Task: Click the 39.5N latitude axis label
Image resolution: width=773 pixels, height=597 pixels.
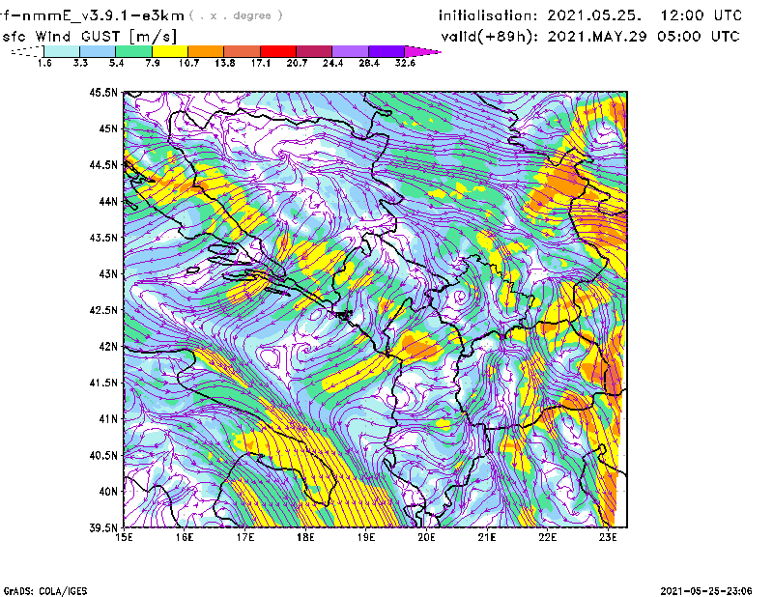Action: [x=103, y=528]
